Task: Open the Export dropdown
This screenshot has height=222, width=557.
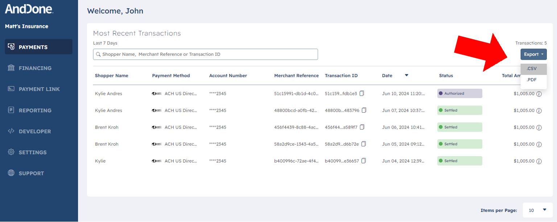Action: tap(533, 54)
